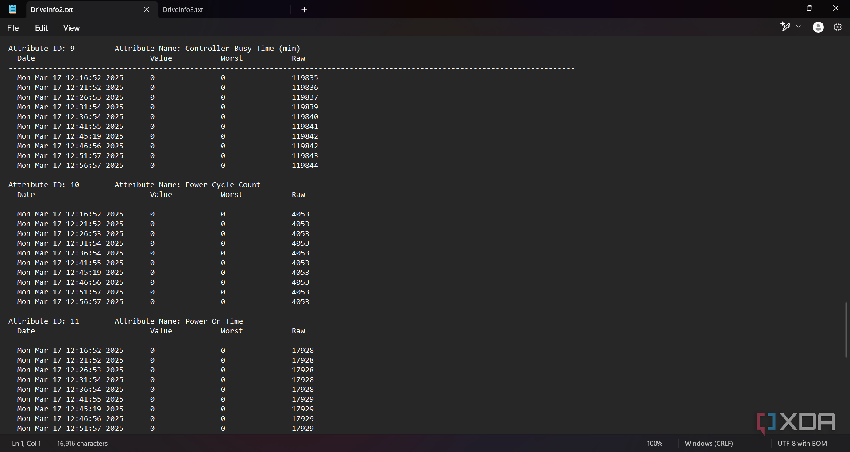Click the raw value 119837
This screenshot has height=452, width=850.
click(305, 97)
